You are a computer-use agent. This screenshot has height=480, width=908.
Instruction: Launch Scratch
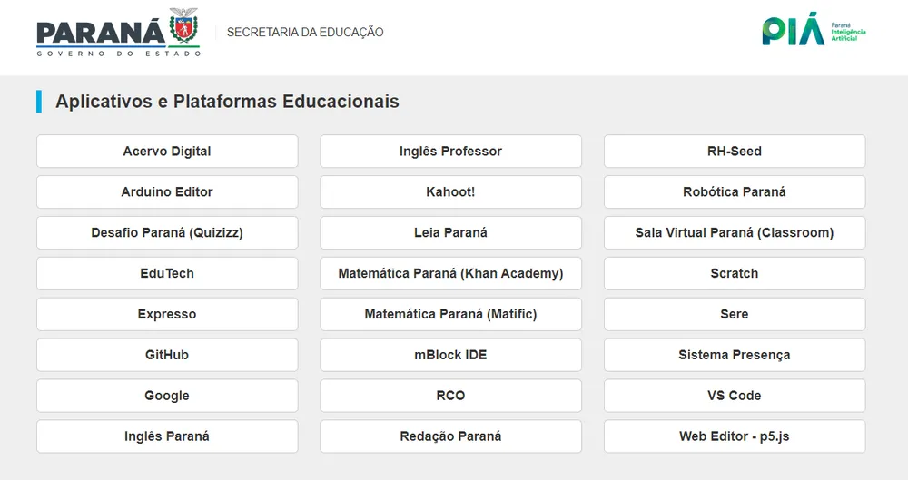734,274
